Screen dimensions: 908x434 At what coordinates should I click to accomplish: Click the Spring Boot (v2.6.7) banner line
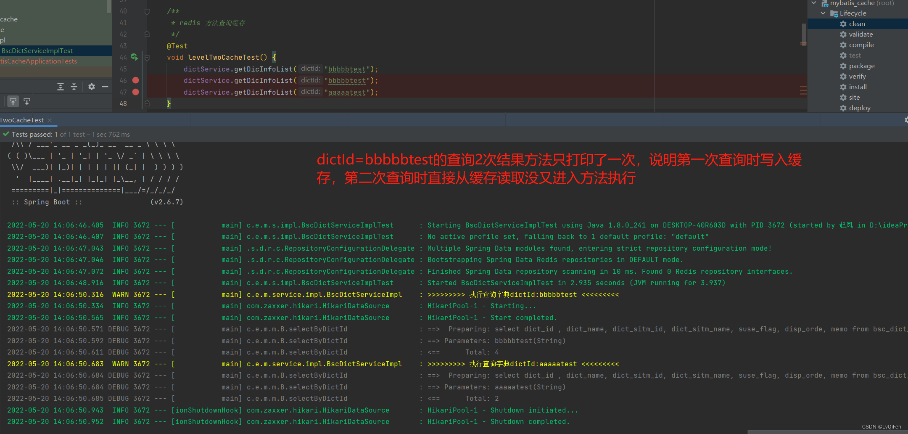[x=97, y=202]
